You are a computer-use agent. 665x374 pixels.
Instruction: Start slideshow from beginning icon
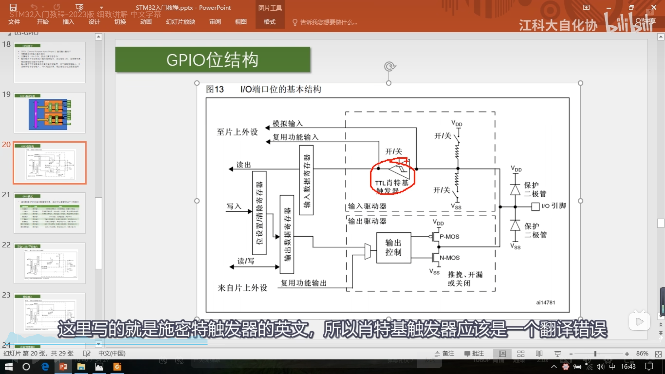(x=79, y=7)
